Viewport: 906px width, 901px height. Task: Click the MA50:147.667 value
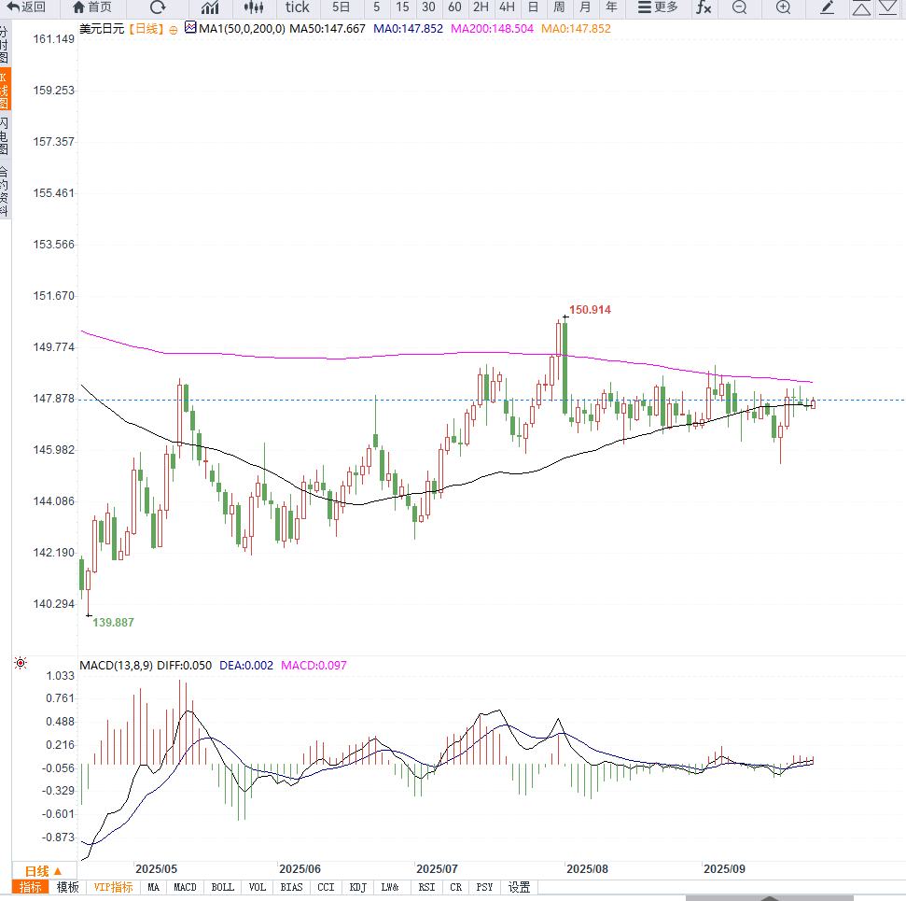pyautogui.click(x=328, y=28)
